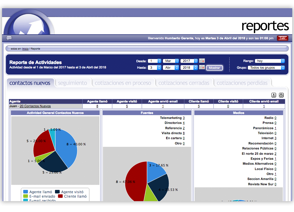
Task: Switch to the seguimiento tab
Action: pos(73,83)
